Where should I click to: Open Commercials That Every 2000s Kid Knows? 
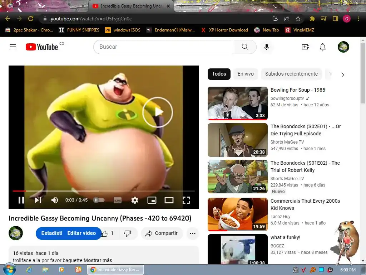(305, 204)
